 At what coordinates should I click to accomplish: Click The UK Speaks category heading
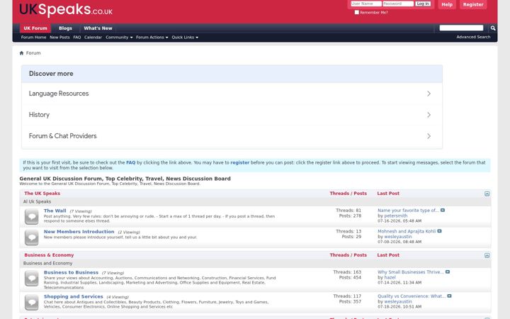pos(42,194)
